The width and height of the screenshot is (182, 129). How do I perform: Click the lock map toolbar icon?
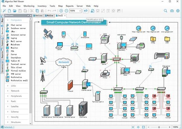[93, 11]
